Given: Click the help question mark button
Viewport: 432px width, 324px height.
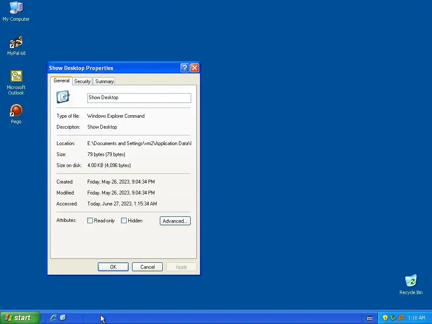Looking at the screenshot, I should 185,67.
